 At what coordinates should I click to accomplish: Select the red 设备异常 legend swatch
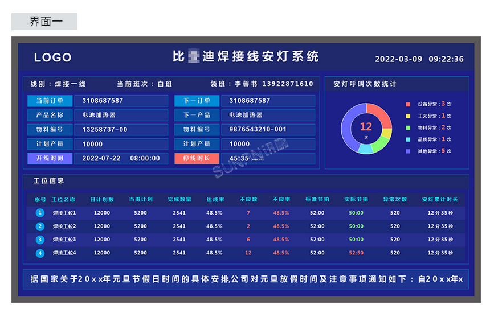tap(408, 104)
